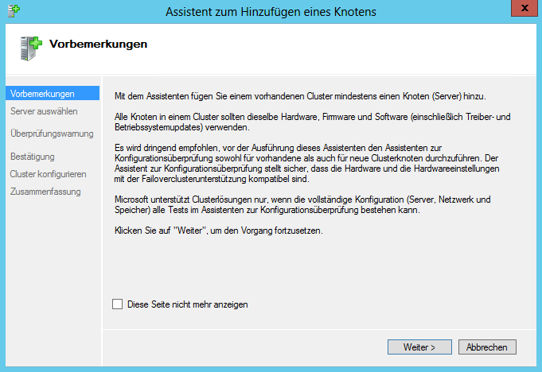Cancel the wizard using Abbrechen
The image size is (542, 372).
pos(487,347)
